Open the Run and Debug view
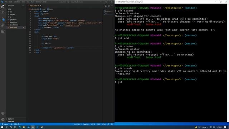Viewport: 229px width, 129px height. click(3, 25)
